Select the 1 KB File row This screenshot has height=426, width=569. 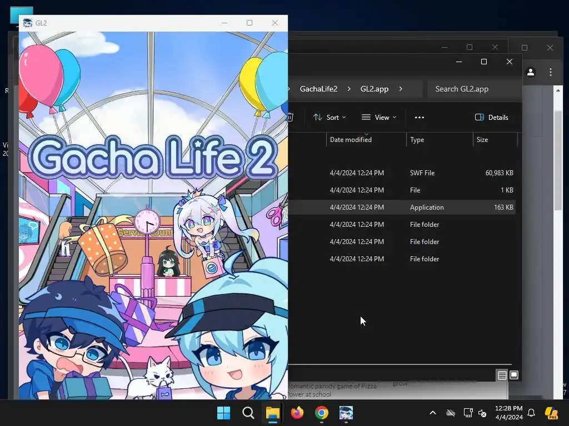click(x=402, y=190)
